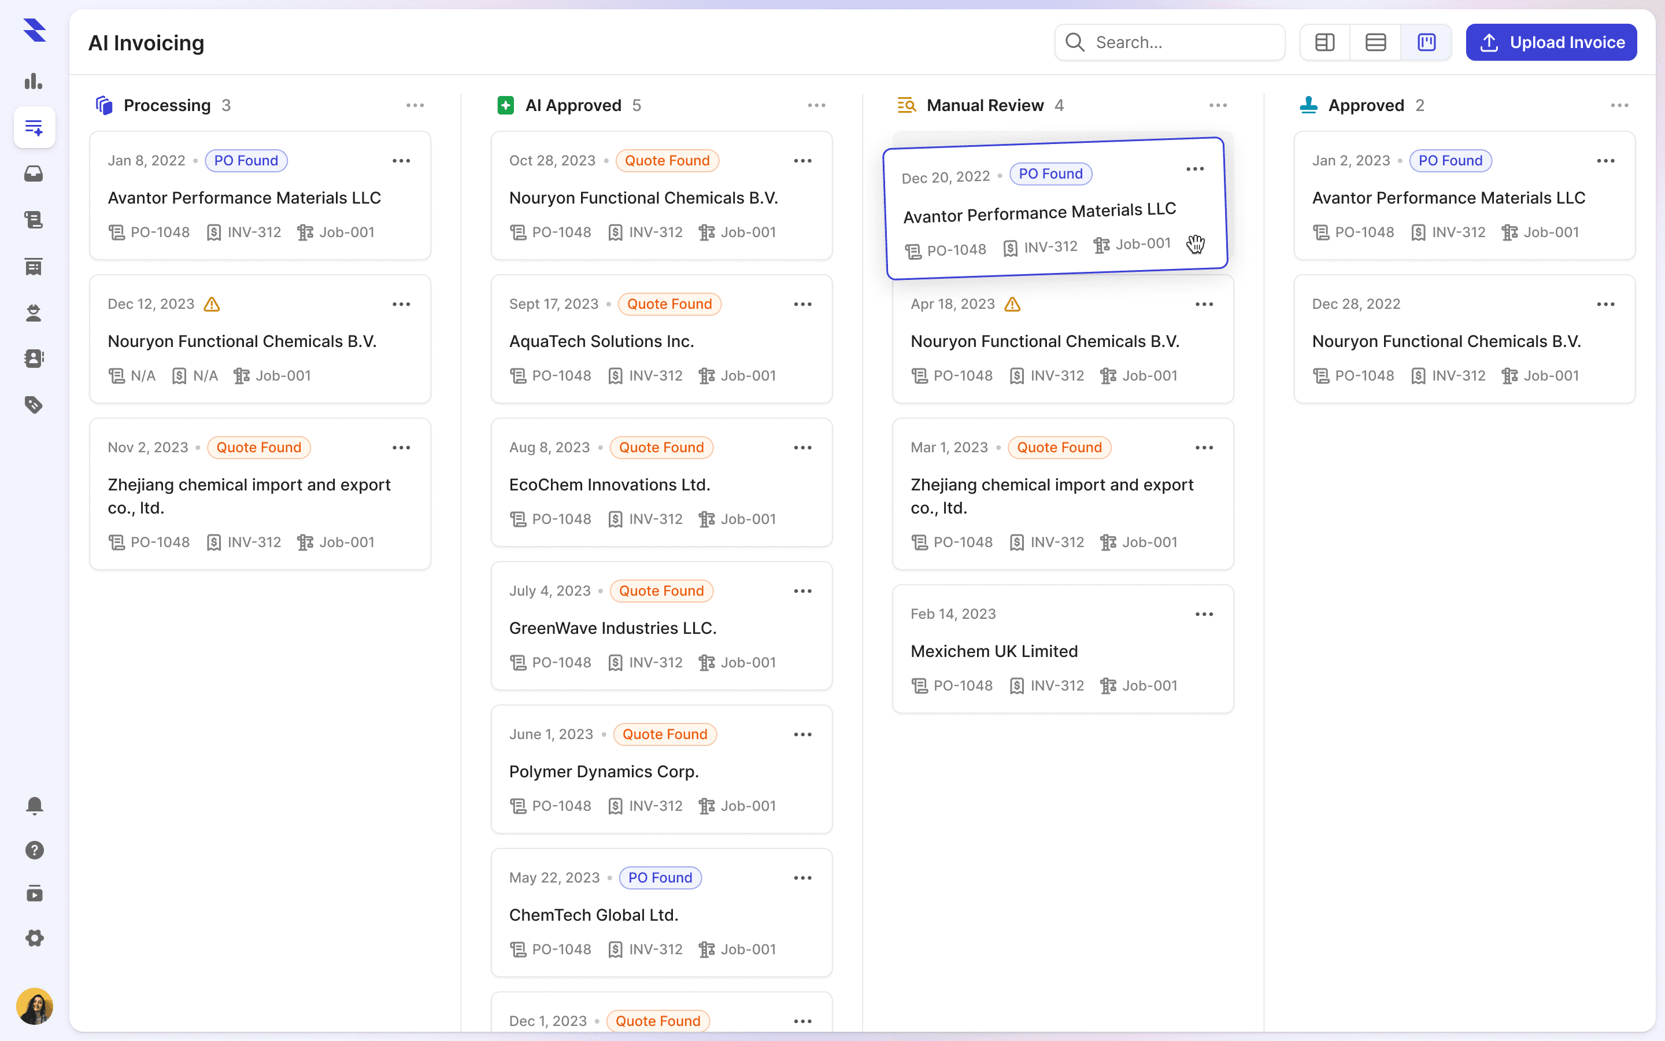The image size is (1665, 1041).
Task: Click the AI Invoicing page title
Action: 146,43
